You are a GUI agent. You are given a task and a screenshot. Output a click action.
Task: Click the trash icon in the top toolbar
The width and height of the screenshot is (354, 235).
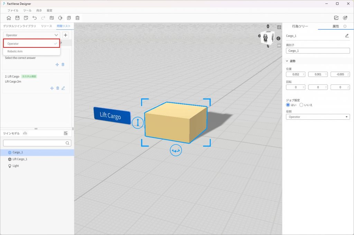77,18
